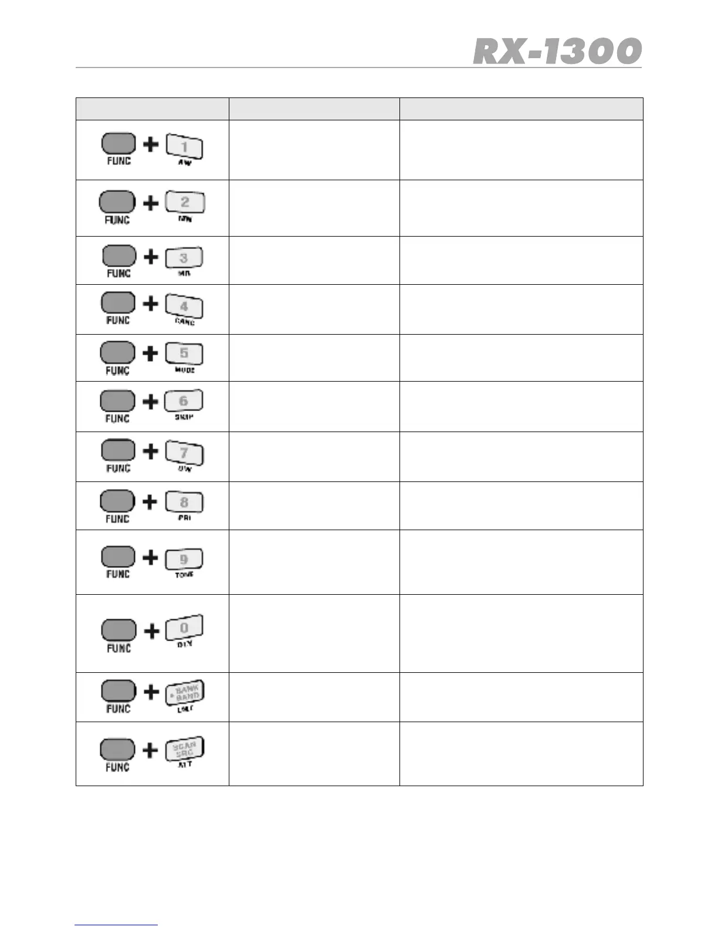Viewport: 718px width, 930px height.
Task: Click the number 7 key icon
Action: pos(184,453)
